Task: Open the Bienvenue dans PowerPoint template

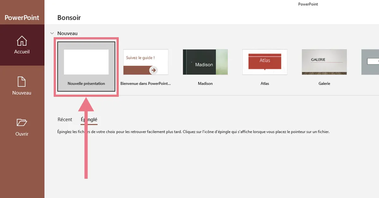Action: 146,62
